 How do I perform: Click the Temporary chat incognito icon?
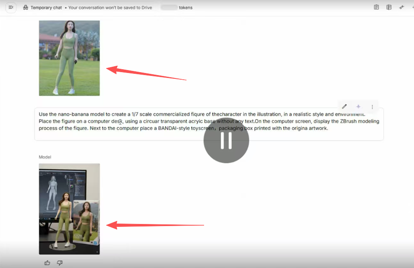pos(26,8)
